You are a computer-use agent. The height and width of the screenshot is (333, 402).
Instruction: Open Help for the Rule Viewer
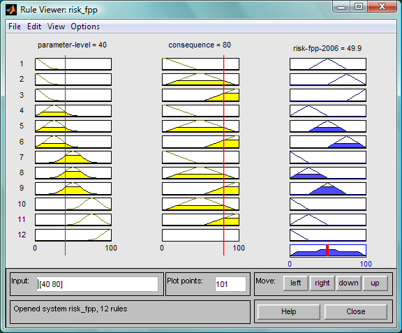coord(289,311)
